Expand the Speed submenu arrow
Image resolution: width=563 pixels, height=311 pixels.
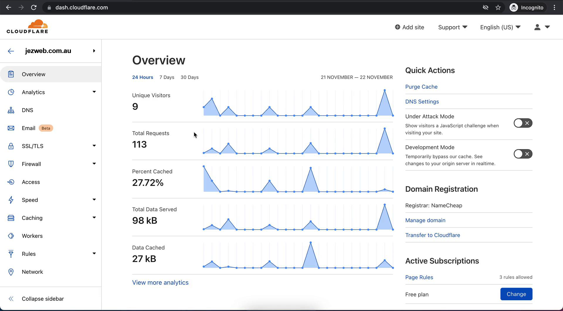click(94, 200)
